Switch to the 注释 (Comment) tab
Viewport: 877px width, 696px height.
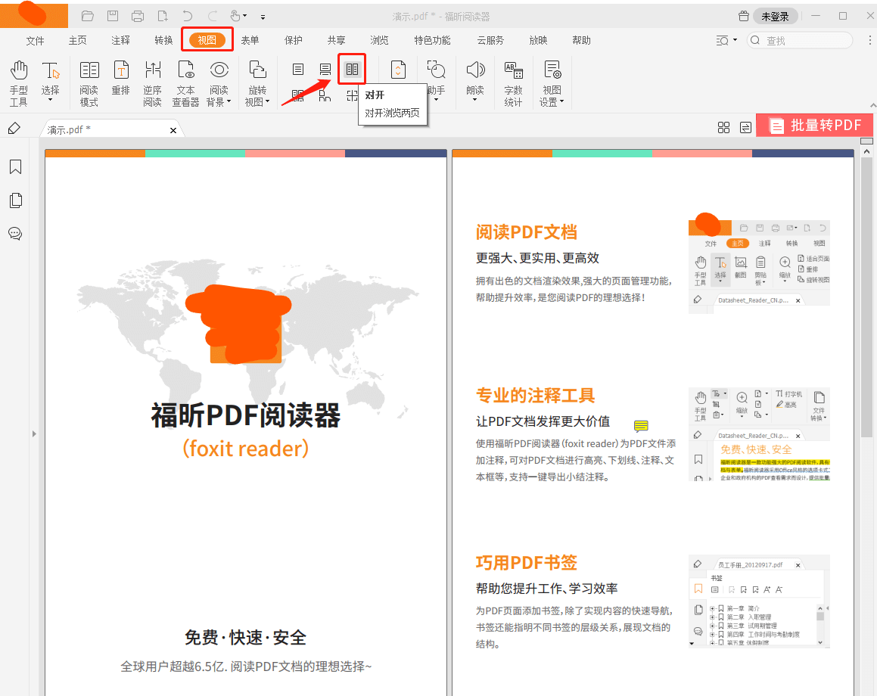coord(121,40)
